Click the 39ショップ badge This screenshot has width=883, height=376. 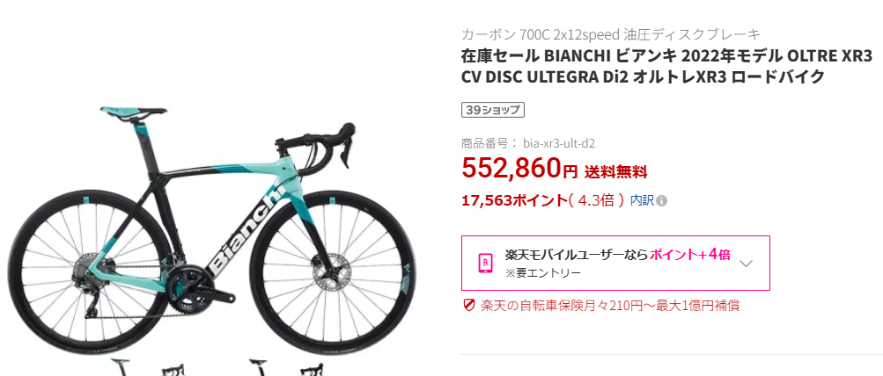493,110
